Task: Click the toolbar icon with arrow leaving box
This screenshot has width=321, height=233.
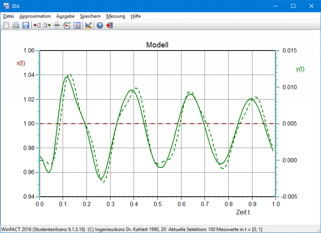Action: tap(46, 25)
